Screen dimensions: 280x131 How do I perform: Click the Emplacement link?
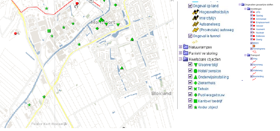tap(262, 22)
